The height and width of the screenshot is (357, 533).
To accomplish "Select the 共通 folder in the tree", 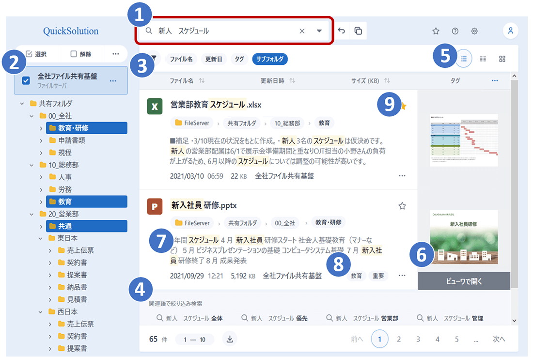I will (87, 226).
